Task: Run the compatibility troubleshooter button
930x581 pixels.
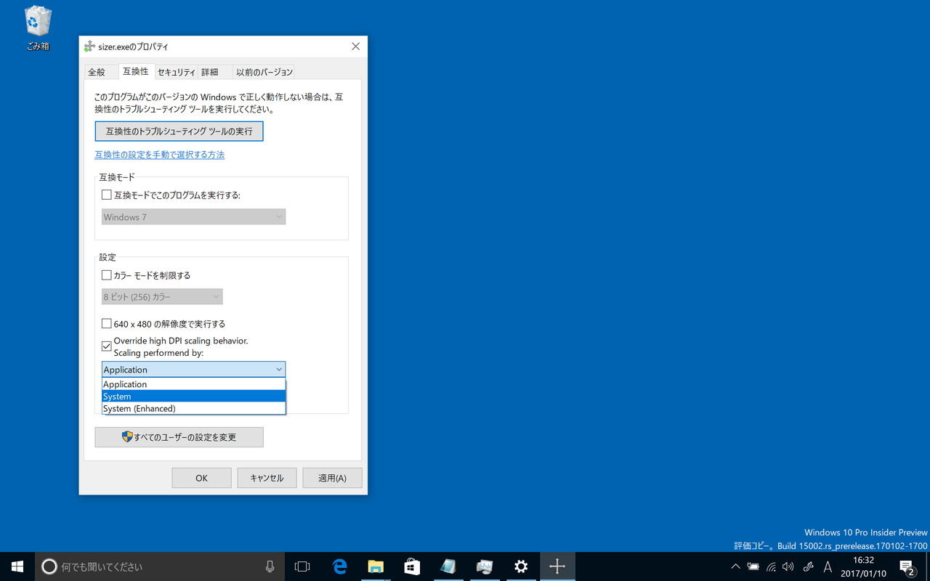Action: pos(179,131)
